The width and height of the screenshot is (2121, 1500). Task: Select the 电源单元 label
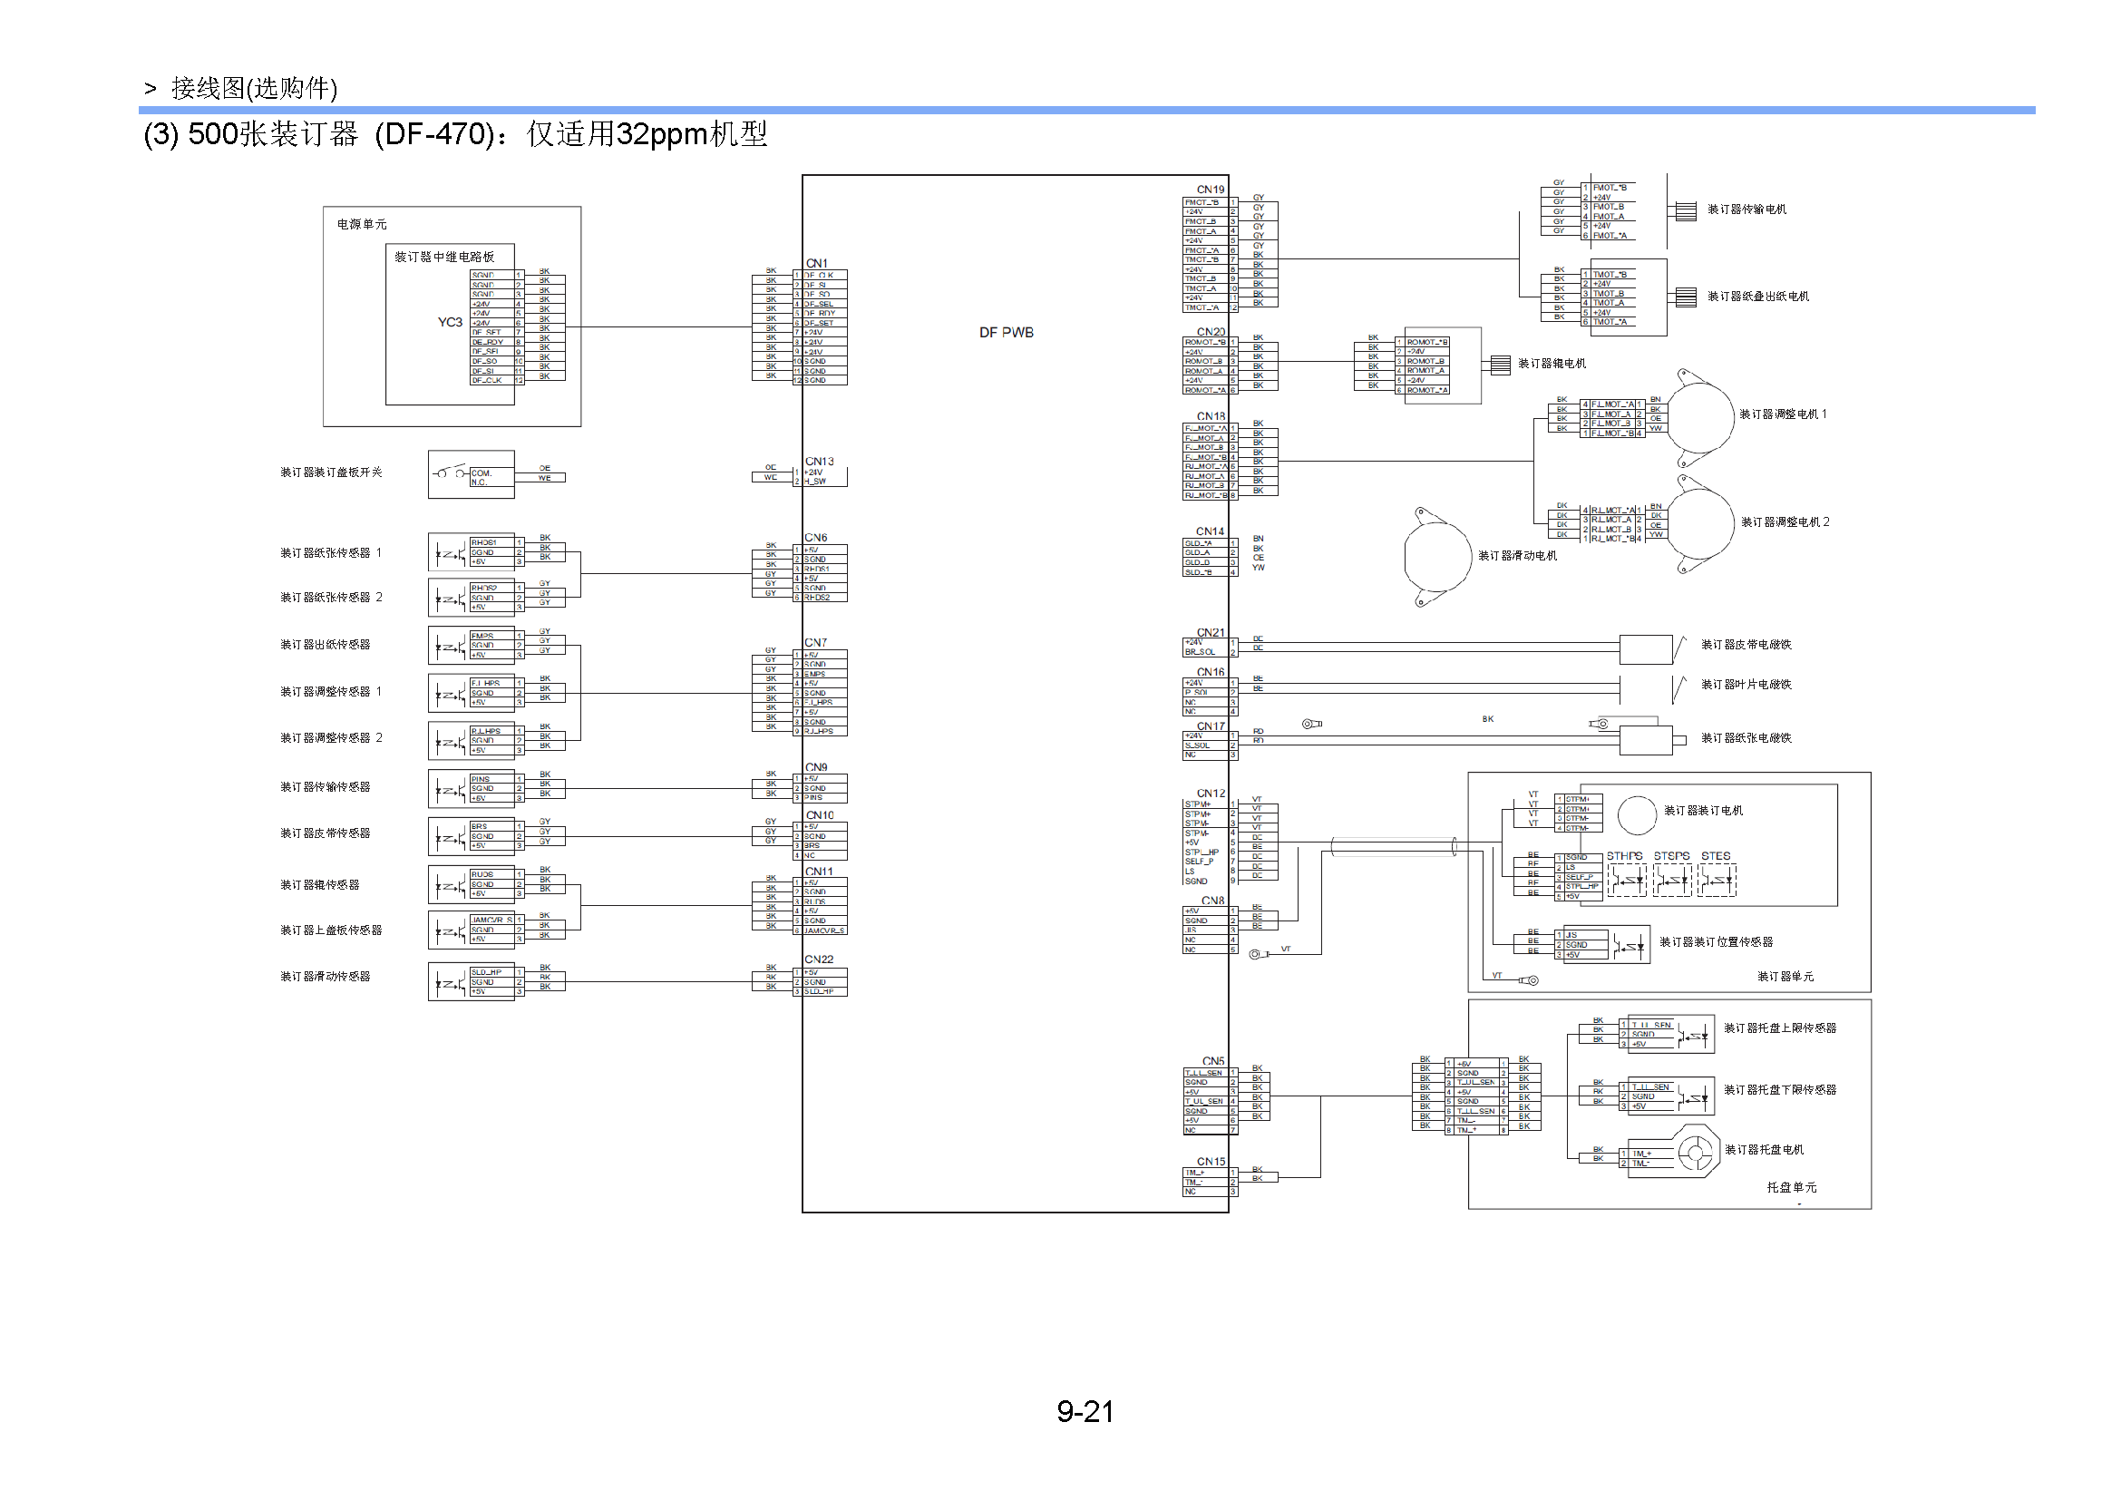361,224
